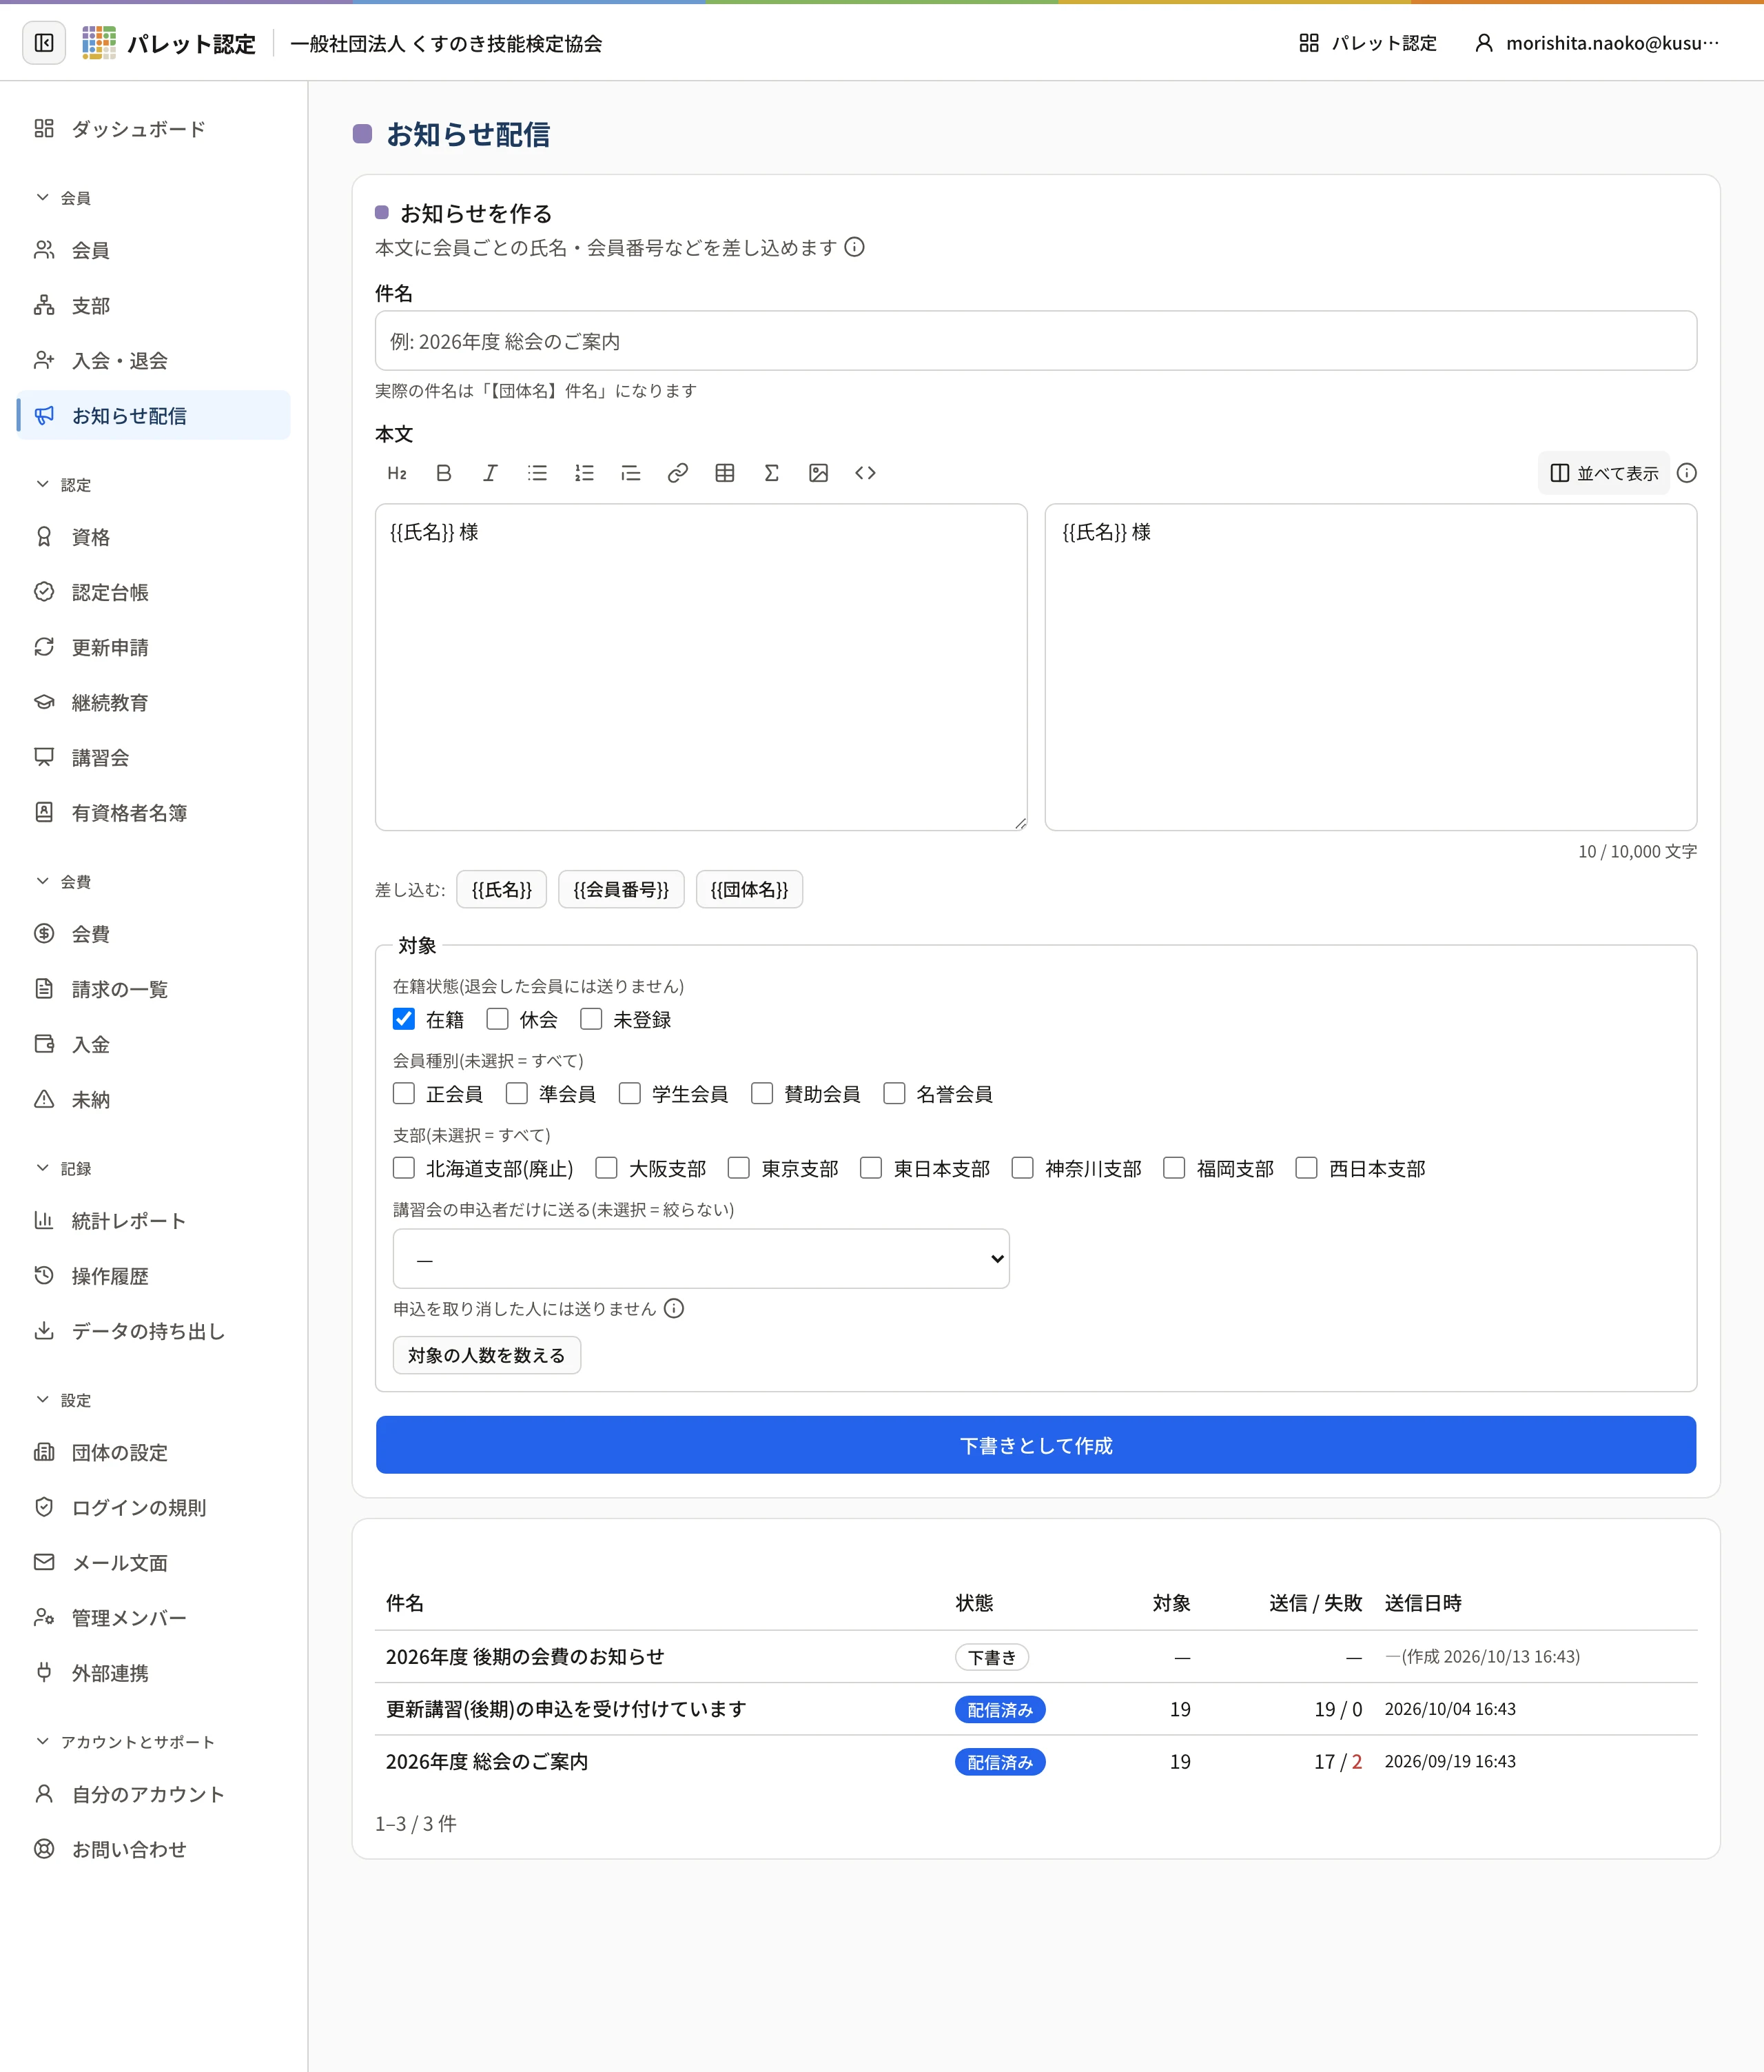Image resolution: width=1764 pixels, height=2072 pixels.
Task: Click info icon beside 申込を取り消した人 note
Action: pyautogui.click(x=675, y=1309)
